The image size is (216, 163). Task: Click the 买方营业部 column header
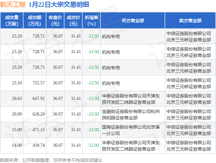133,21
